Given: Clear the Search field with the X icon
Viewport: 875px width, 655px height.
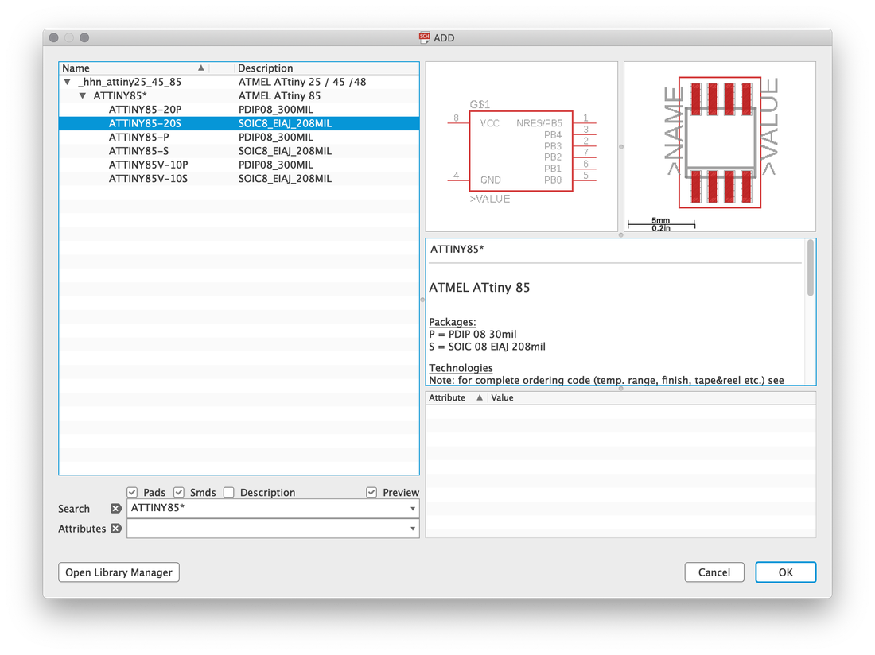Looking at the screenshot, I should (x=116, y=509).
